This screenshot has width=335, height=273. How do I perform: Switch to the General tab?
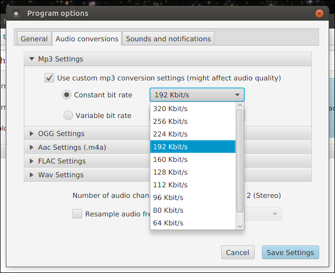click(34, 39)
